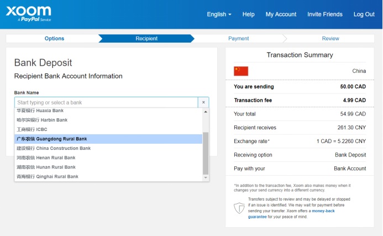Click the 54.99 CAD total value
383x236 pixels.
click(x=353, y=114)
